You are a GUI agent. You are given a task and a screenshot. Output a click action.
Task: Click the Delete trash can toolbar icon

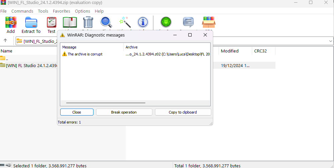click(88, 22)
